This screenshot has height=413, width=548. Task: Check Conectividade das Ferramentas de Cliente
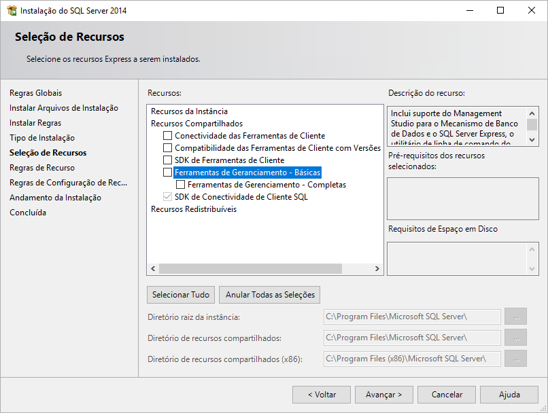click(168, 136)
